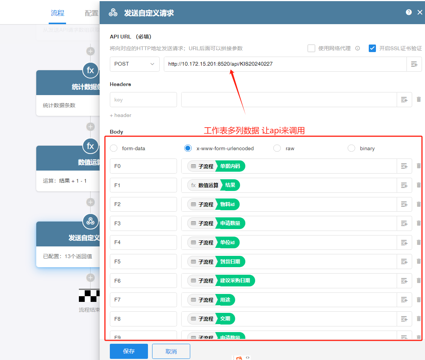Click the info icon beside network proxy
Screen dimensions: 425x360
click(x=357, y=48)
